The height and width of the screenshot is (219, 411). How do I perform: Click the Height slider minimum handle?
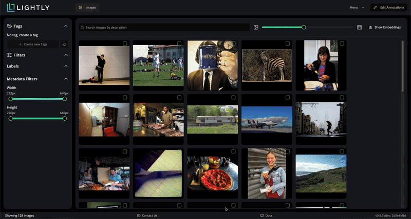[x=10, y=119]
